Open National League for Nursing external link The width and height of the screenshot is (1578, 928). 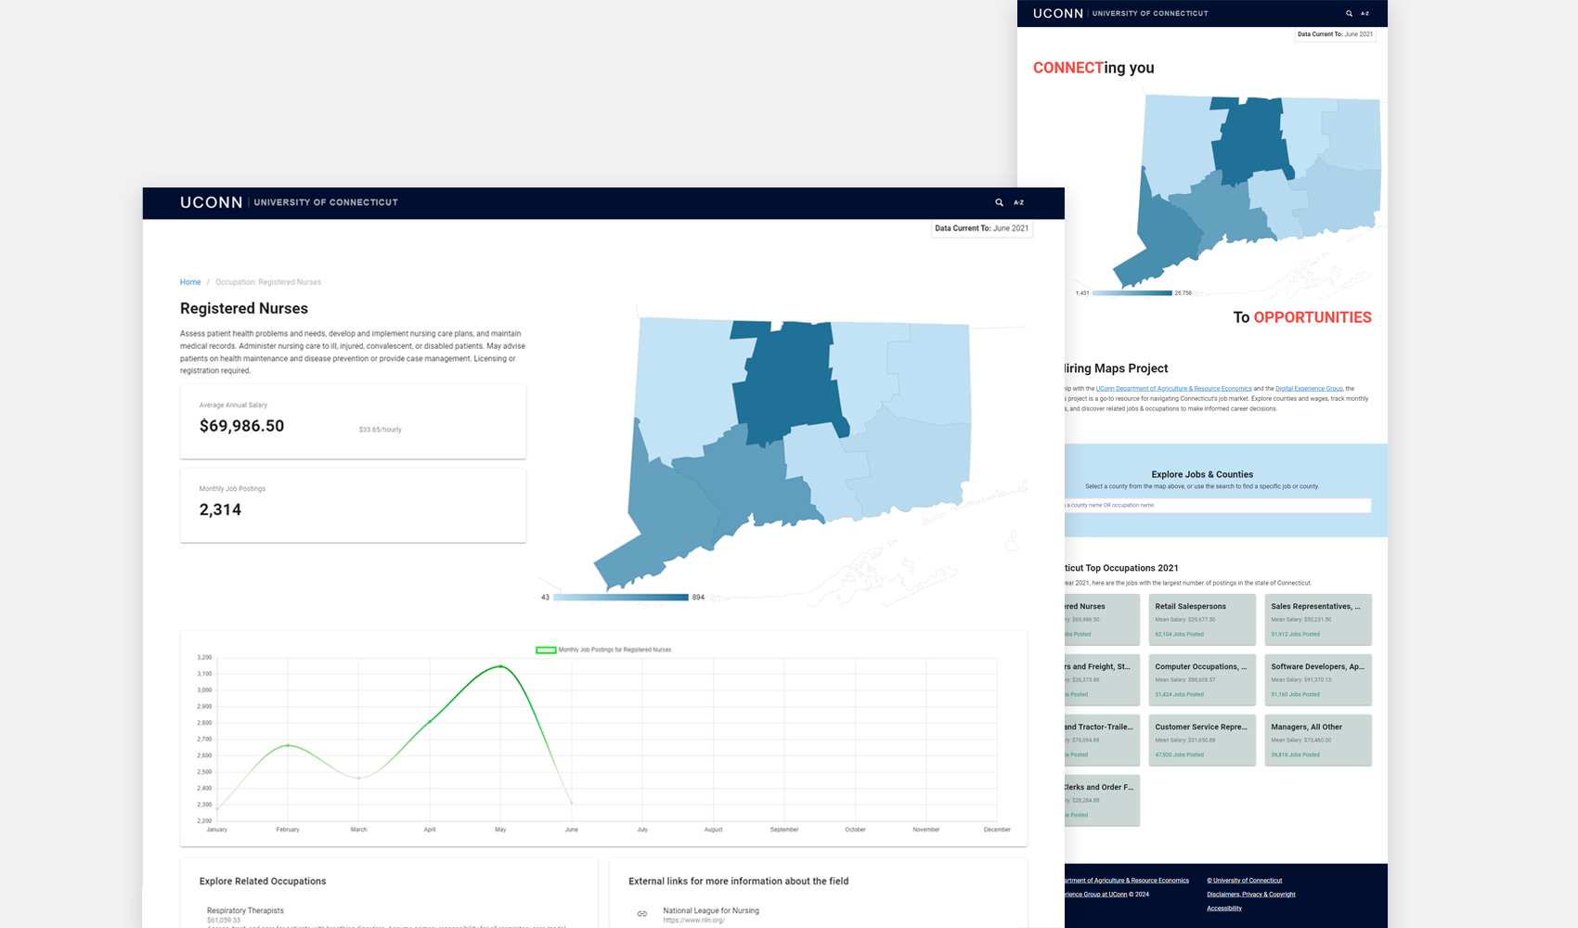711,910
